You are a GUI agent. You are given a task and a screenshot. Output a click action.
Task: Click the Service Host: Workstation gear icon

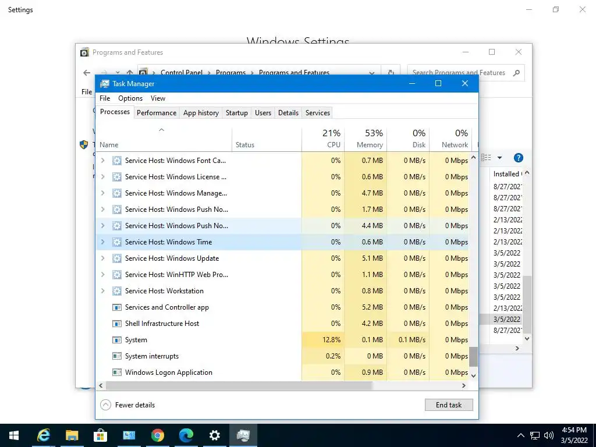[x=116, y=291]
